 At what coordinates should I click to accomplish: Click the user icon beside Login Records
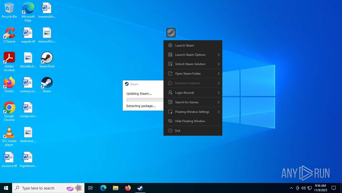point(170,92)
